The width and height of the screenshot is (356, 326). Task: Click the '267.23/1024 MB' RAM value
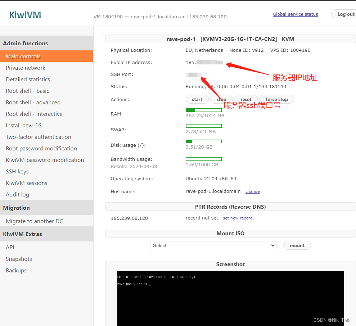pyautogui.click(x=205, y=116)
